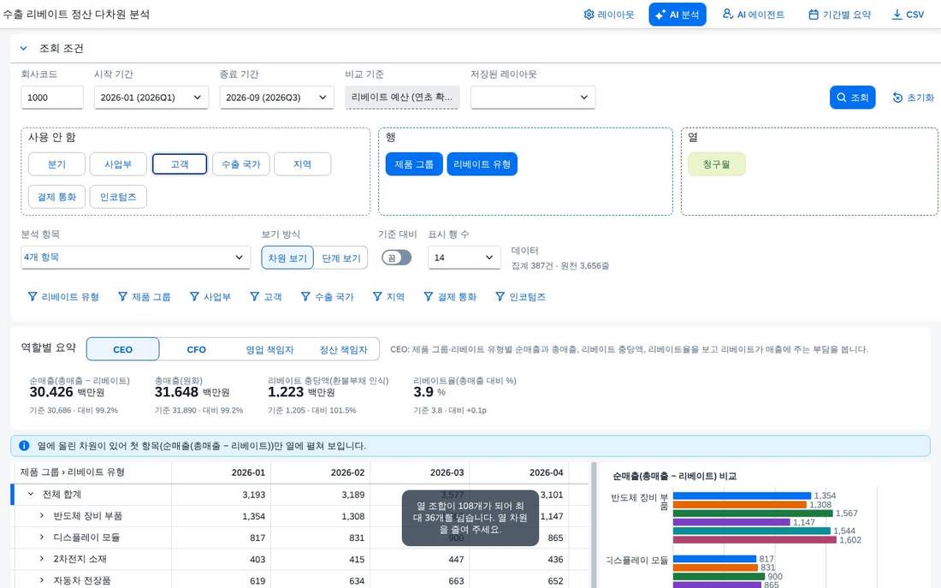The width and height of the screenshot is (941, 588).
Task: Click the 청구월 column chip
Action: click(x=717, y=164)
